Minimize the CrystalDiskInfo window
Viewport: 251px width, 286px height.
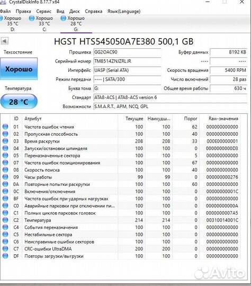click(x=208, y=2)
